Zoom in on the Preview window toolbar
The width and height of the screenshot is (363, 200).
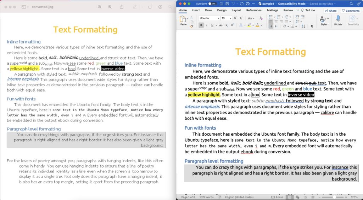(x=110, y=7)
